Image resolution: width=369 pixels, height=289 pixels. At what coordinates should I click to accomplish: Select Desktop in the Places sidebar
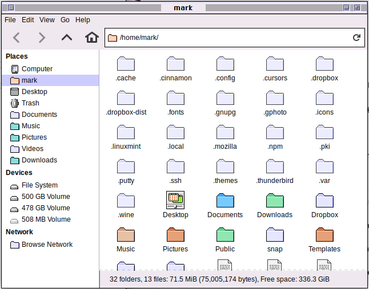point(50,92)
